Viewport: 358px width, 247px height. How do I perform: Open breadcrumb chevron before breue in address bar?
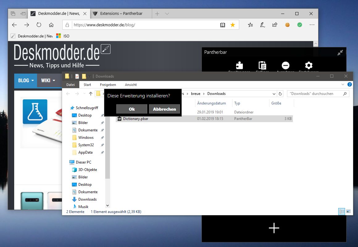pyautogui.click(x=187, y=94)
